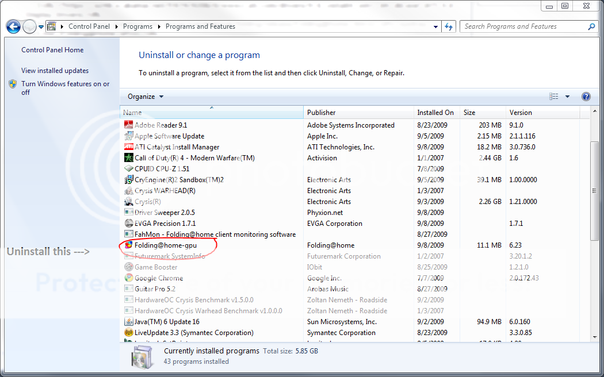The width and height of the screenshot is (604, 377).
Task: Open the Control Panel Home link
Action: click(x=52, y=49)
